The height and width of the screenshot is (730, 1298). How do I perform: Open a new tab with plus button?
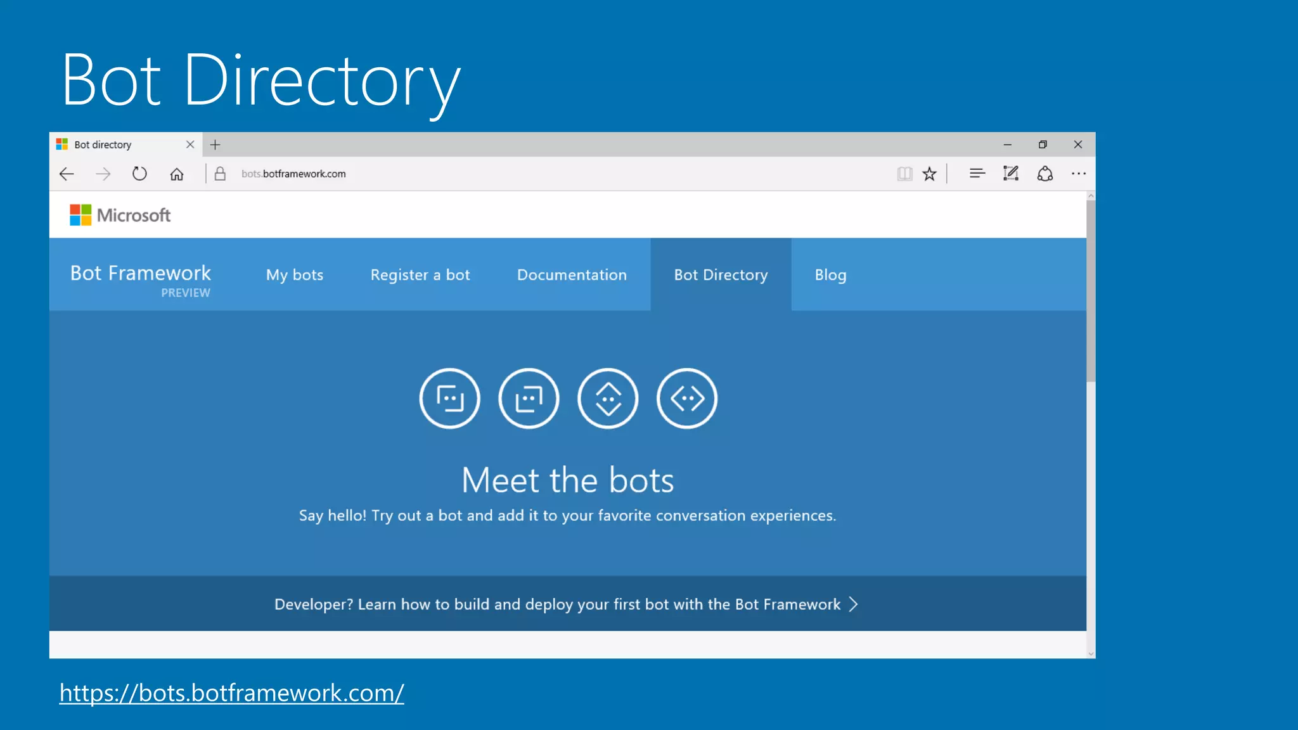tap(215, 144)
